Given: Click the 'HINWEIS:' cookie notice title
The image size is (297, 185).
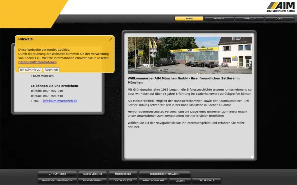Looking at the screenshot, I should (x=26, y=39).
